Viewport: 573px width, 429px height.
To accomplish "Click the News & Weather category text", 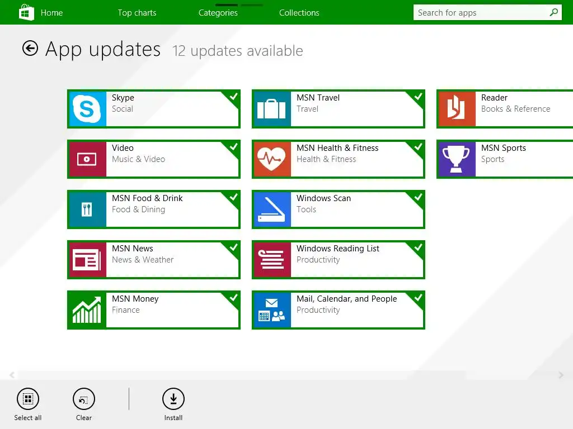I will tap(143, 260).
